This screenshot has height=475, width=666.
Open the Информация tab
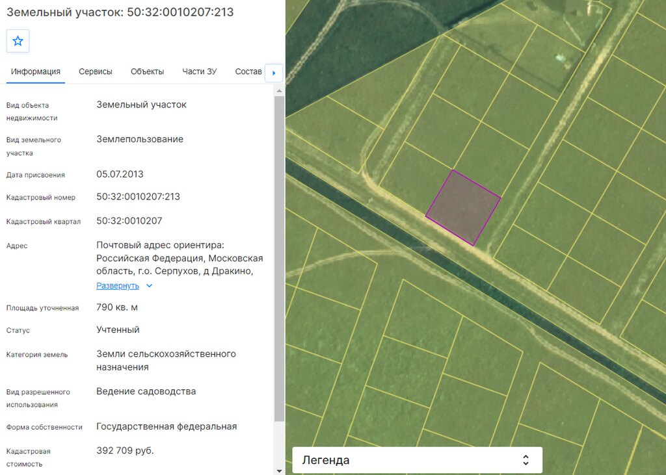(x=36, y=71)
